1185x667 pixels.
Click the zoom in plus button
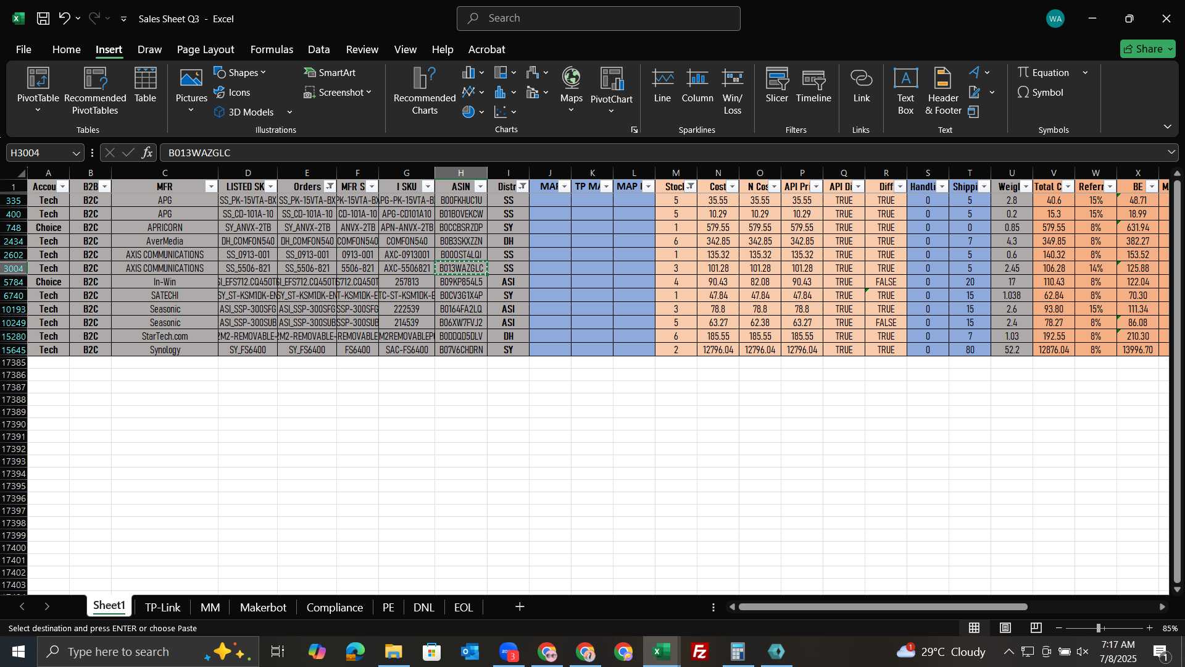[x=1149, y=628]
